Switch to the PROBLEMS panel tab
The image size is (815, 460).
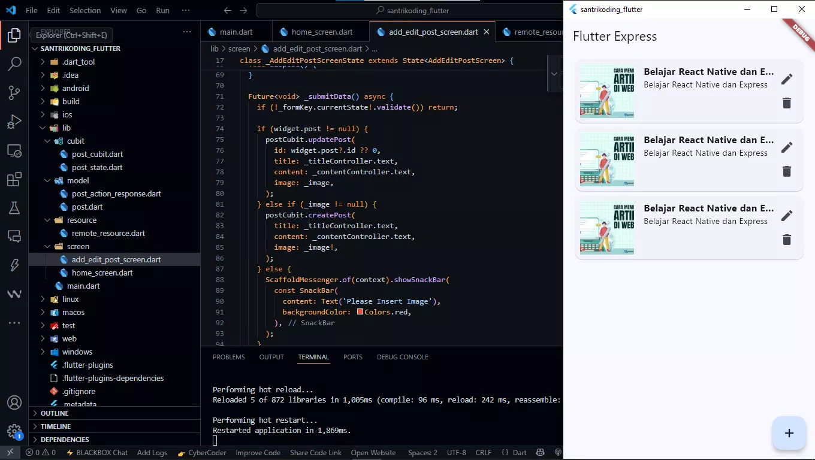coord(229,357)
